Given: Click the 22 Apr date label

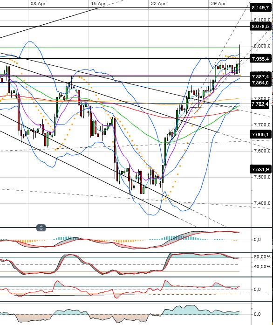Looking at the screenshot, I should click(158, 4).
